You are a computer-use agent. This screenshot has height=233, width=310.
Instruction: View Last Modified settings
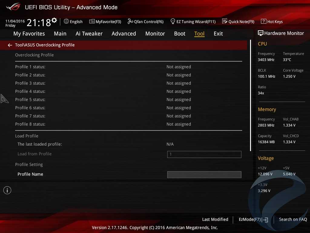click(215, 219)
